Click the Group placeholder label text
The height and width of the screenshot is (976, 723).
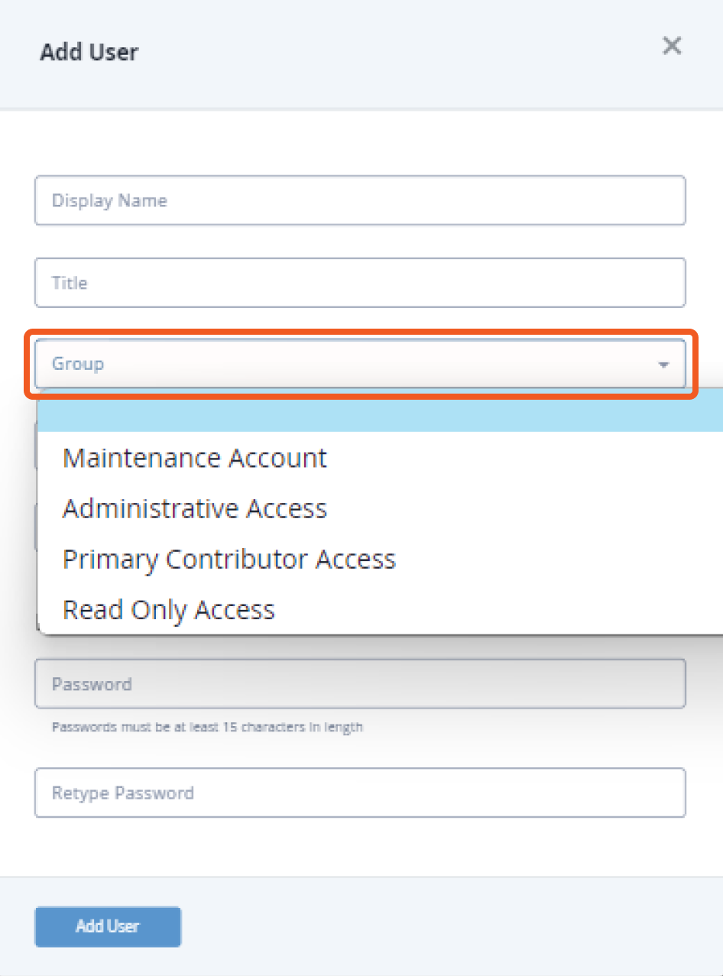tap(78, 364)
